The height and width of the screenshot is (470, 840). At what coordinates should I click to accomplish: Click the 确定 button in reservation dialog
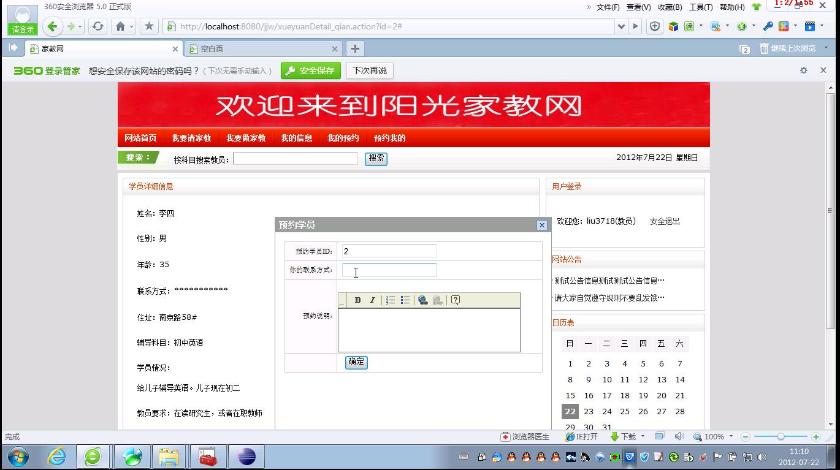[x=356, y=362]
